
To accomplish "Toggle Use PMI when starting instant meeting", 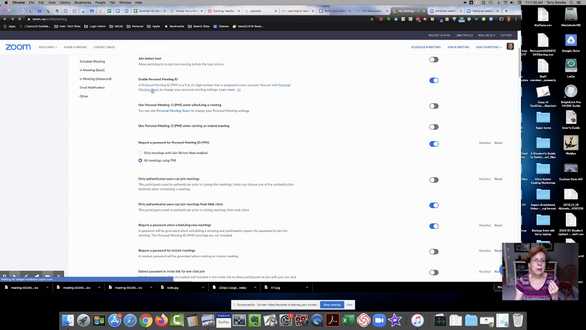I will (x=434, y=127).
